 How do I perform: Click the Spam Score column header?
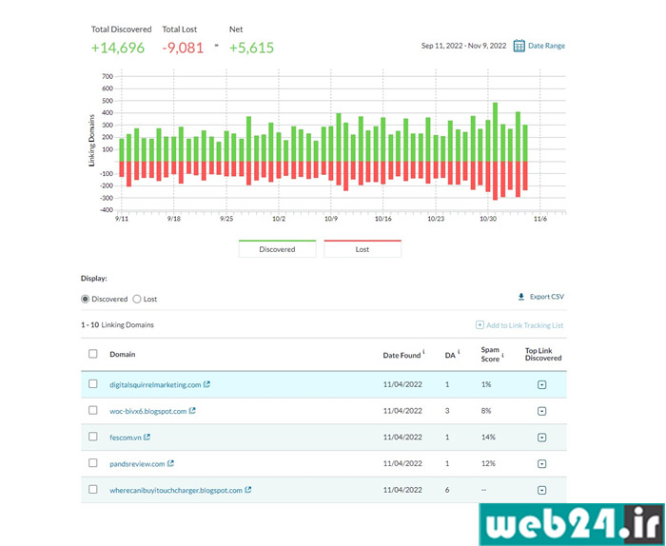click(x=490, y=354)
